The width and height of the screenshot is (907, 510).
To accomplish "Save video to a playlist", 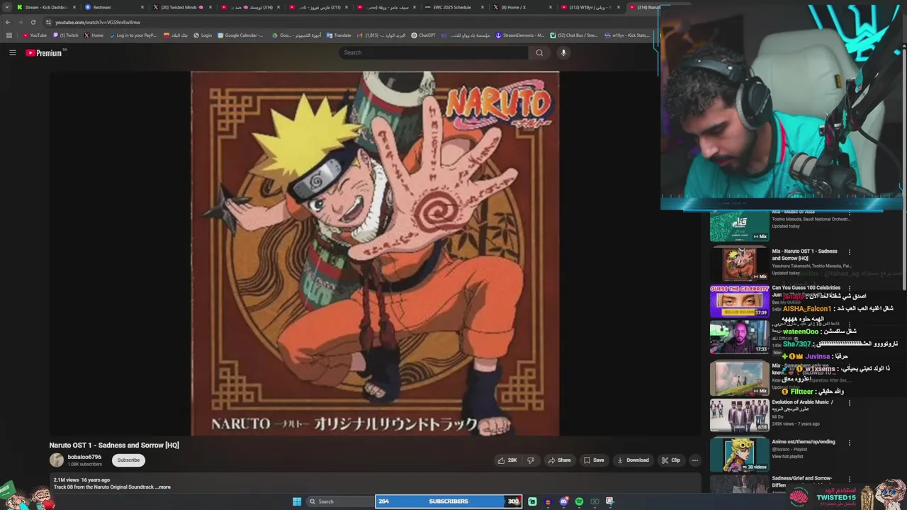I will tap(594, 460).
